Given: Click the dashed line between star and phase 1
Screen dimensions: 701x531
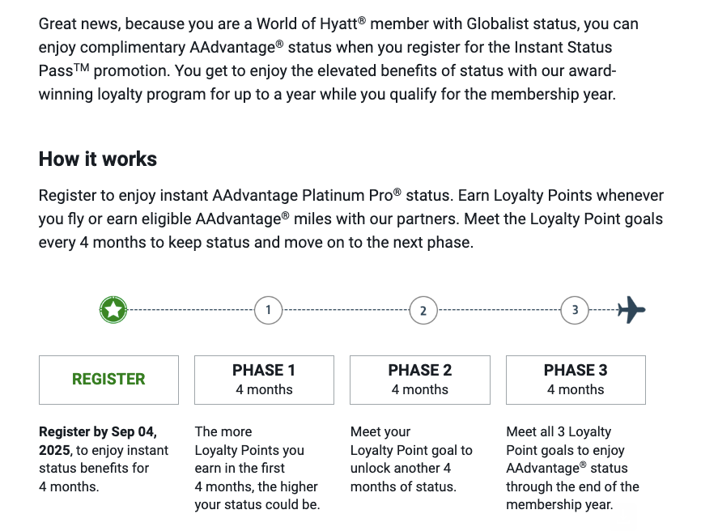Looking at the screenshot, I should pyautogui.click(x=191, y=309).
